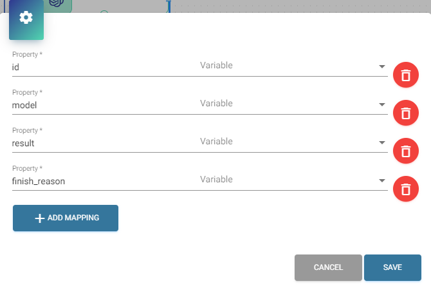Click the gear settings icon
The image size is (431, 288).
click(x=26, y=17)
